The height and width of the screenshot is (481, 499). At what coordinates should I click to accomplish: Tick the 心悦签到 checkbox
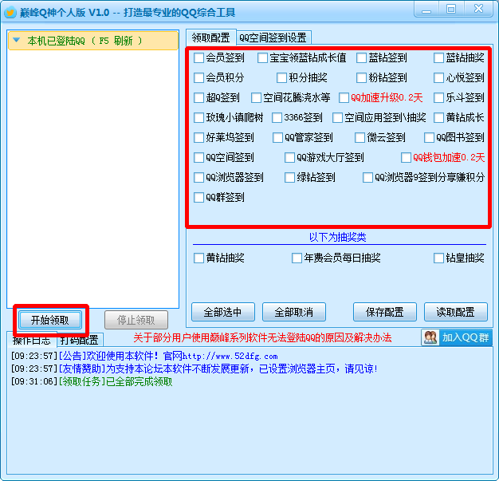[438, 77]
